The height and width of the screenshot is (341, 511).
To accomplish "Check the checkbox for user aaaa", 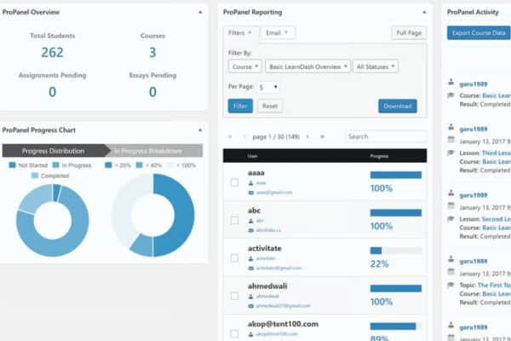I will tap(234, 182).
